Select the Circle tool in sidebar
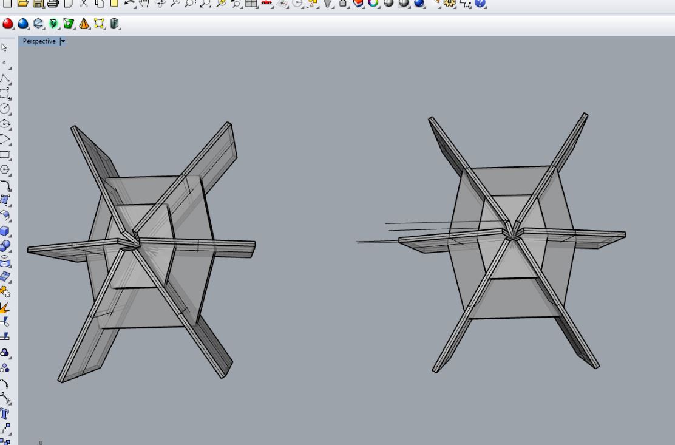 tap(5, 109)
